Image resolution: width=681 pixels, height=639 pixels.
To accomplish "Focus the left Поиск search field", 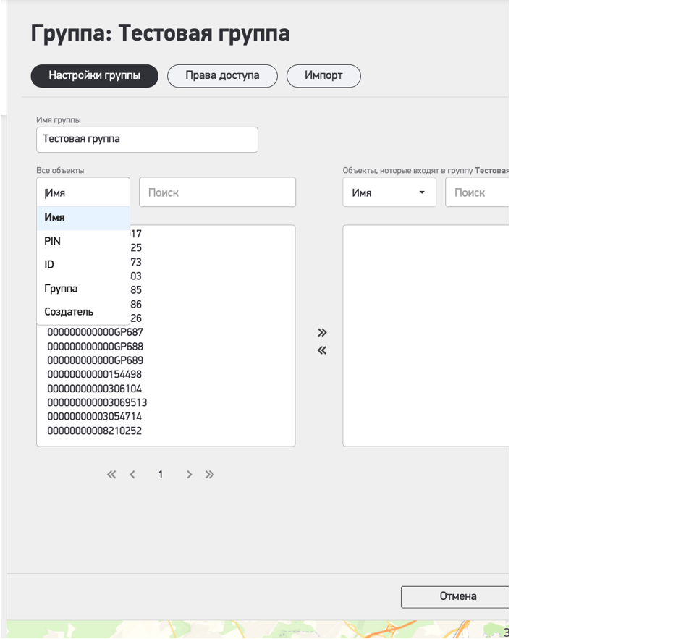I will (217, 192).
